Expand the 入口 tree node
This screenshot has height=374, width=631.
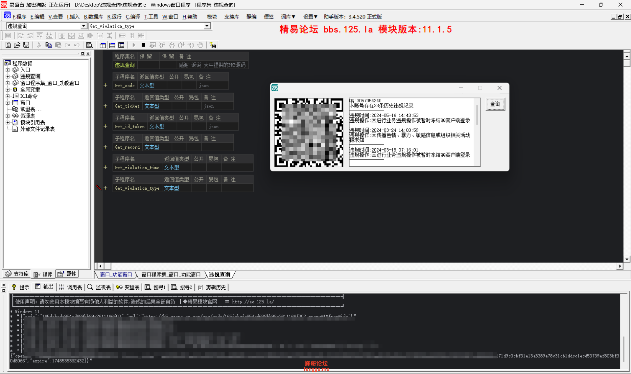click(x=8, y=70)
